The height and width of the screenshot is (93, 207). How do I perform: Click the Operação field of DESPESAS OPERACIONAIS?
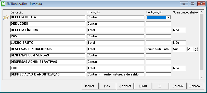(116, 49)
